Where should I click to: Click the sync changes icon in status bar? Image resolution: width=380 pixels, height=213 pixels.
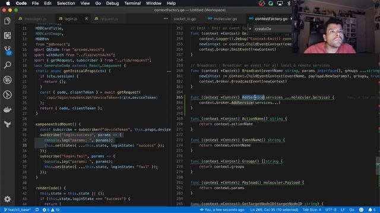tap(37, 210)
